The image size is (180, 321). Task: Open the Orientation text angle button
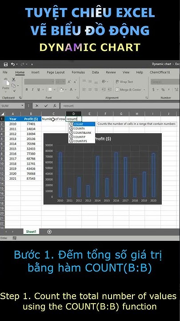pyautogui.click(x=104, y=82)
